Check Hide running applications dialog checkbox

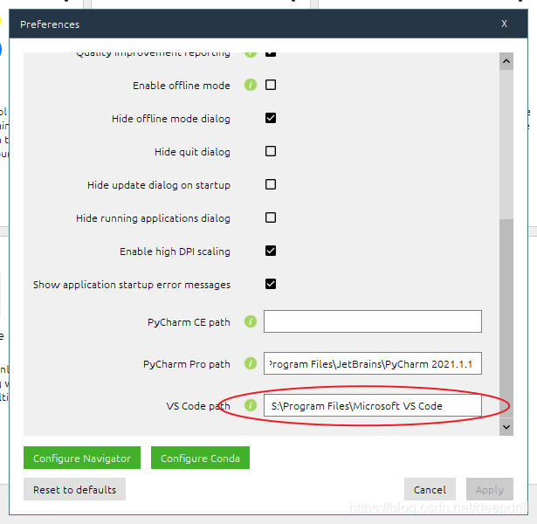pyautogui.click(x=271, y=217)
